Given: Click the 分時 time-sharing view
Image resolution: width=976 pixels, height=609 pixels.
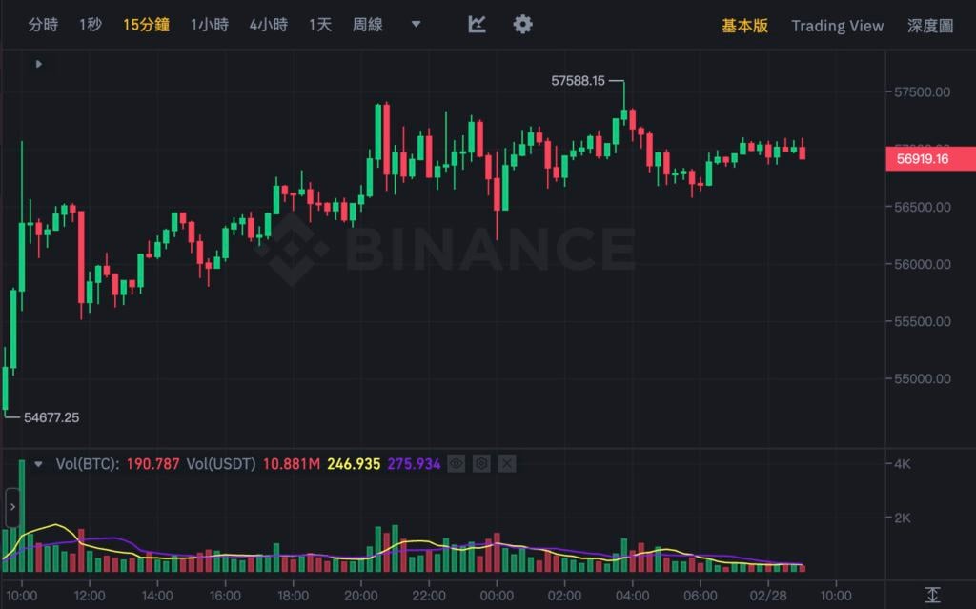Looking at the screenshot, I should click(x=43, y=25).
